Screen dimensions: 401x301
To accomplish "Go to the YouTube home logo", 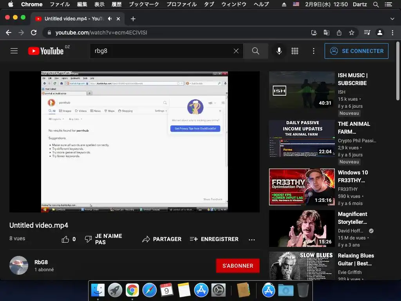I will 46,51.
